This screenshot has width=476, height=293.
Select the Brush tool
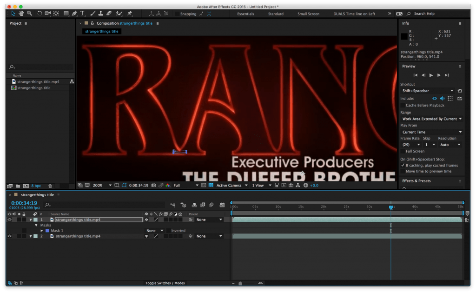point(93,13)
